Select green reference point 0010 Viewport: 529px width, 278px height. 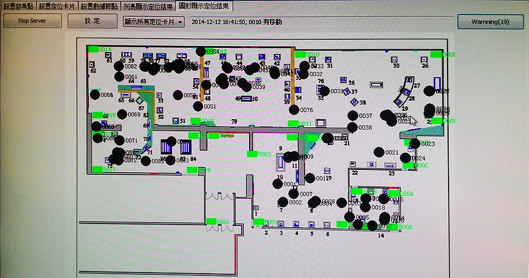300,55
